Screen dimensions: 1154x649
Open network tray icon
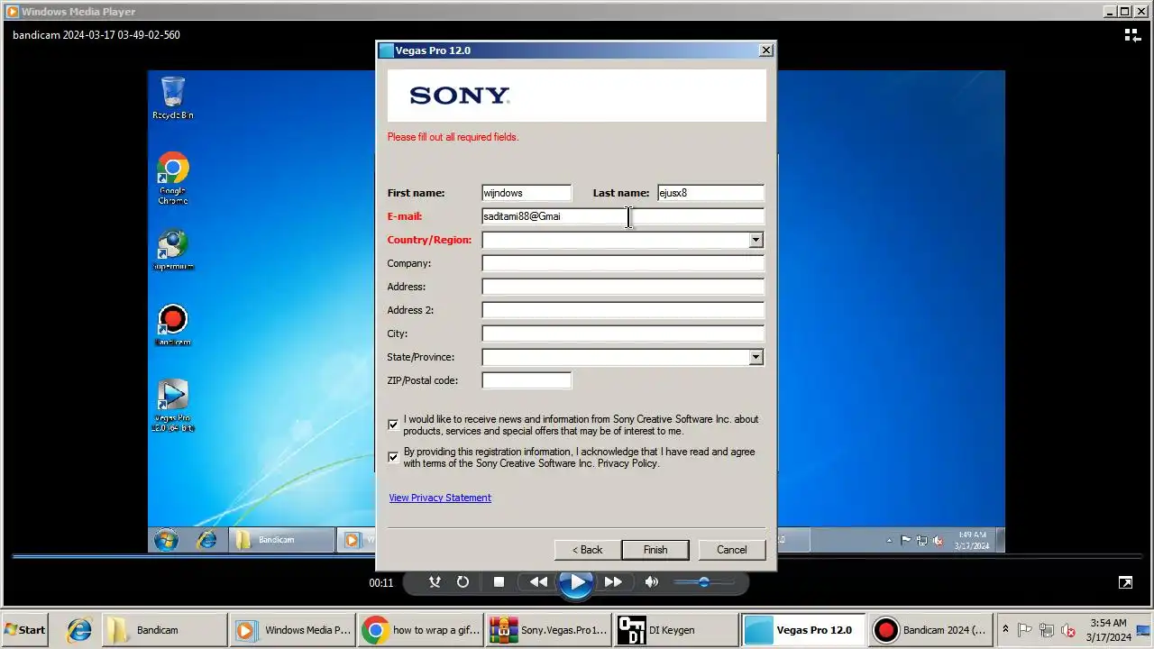point(1047,630)
